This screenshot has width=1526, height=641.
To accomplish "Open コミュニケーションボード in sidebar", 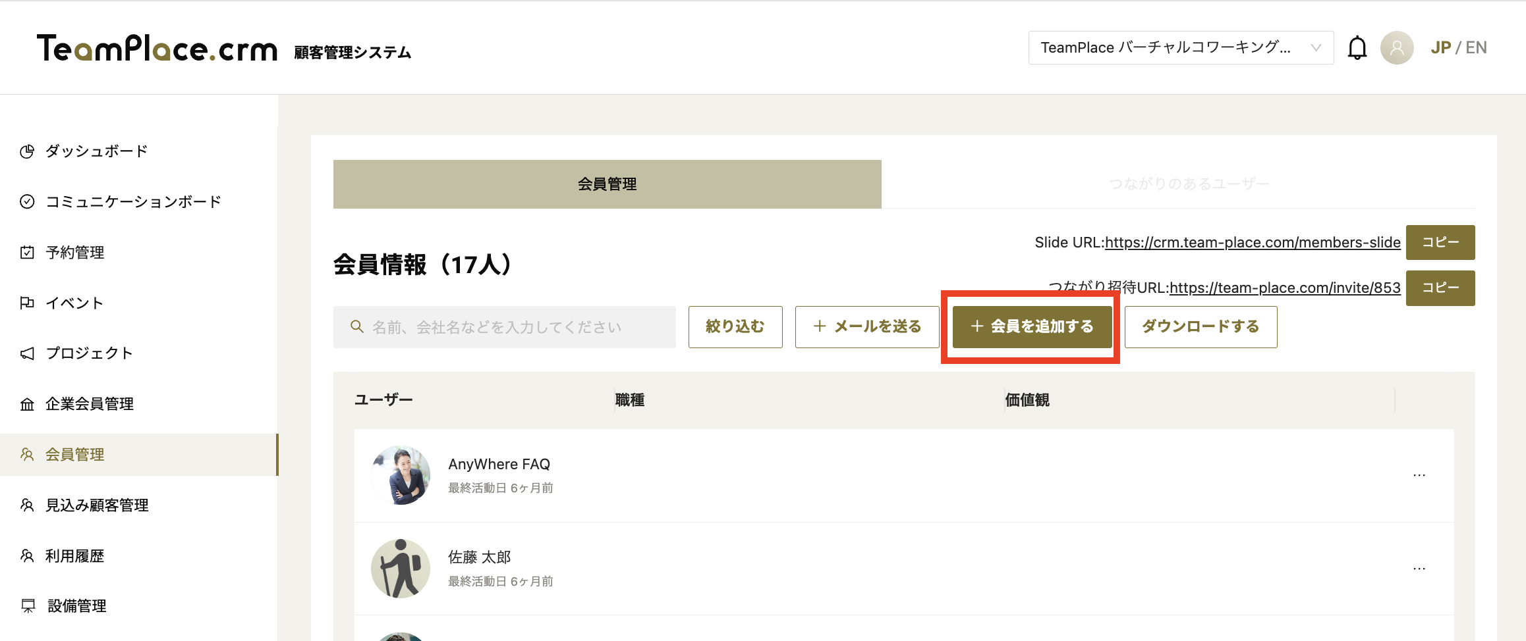I will pos(133,201).
